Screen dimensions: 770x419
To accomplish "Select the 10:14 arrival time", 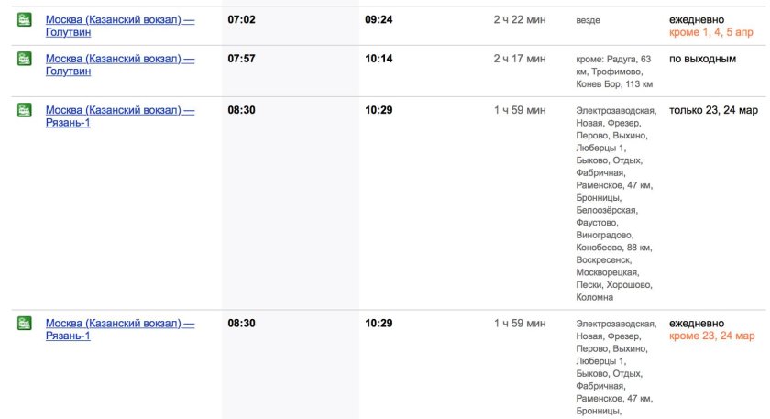I will click(378, 59).
